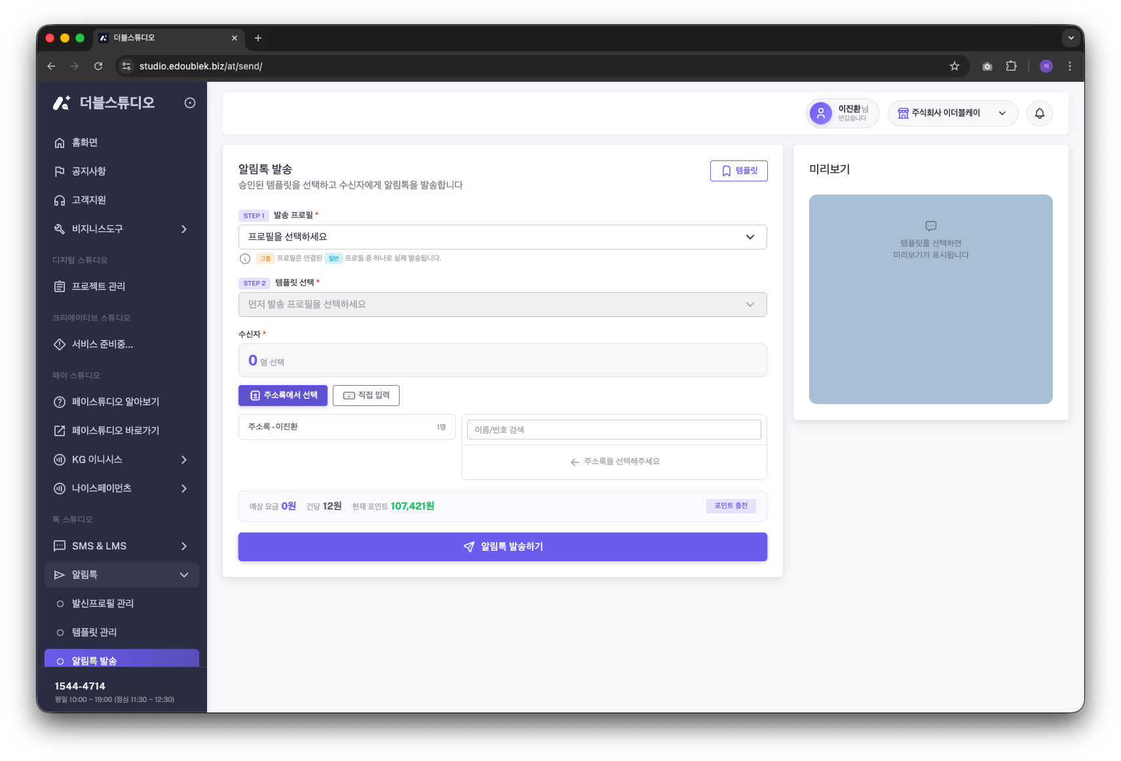The image size is (1121, 761).
Task: Click the 알림톡 발송하기 button
Action: (x=503, y=547)
